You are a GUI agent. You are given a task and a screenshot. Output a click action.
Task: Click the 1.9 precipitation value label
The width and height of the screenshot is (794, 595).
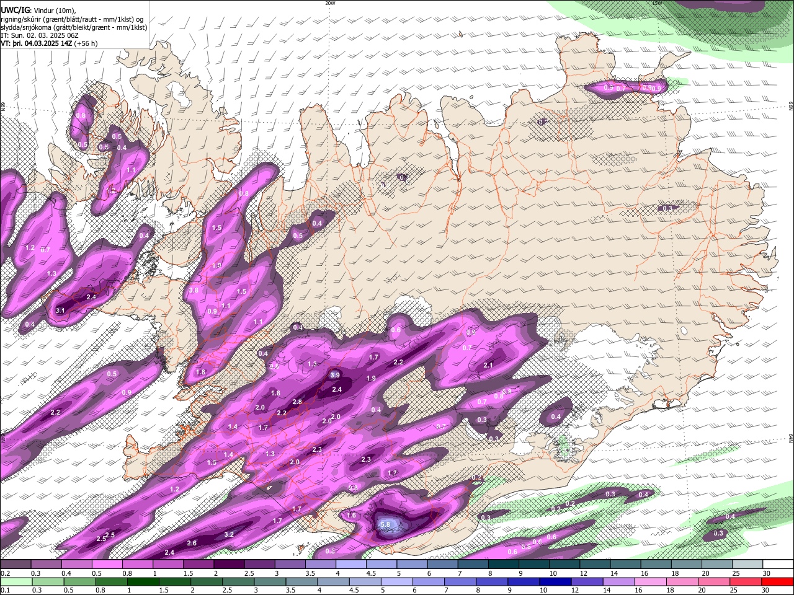pyautogui.click(x=371, y=378)
